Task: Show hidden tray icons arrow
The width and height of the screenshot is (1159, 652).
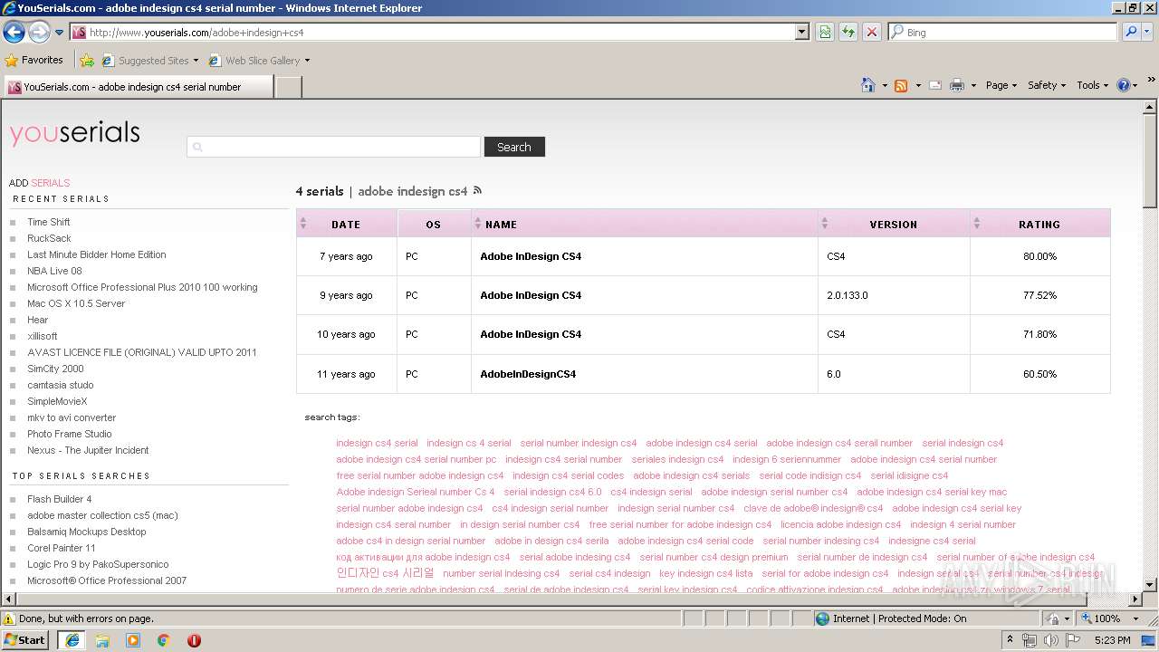Action: 1011,640
